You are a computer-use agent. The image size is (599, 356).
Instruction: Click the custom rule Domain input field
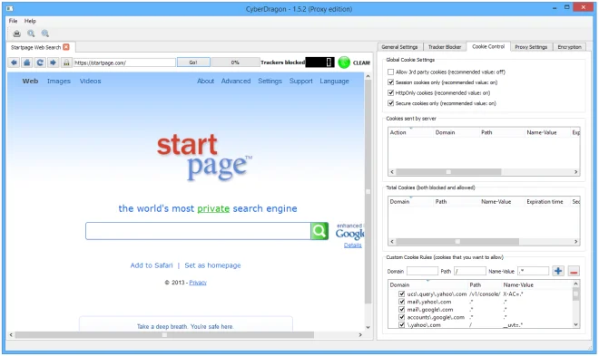click(422, 271)
